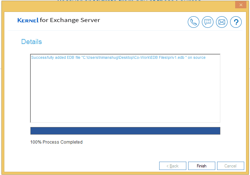
Task: Click the email support envelope icon
Action: 222,22
